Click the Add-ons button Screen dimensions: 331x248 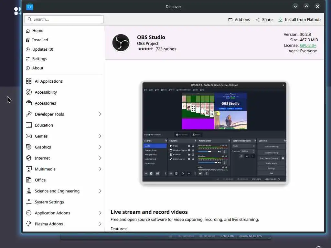(239, 20)
